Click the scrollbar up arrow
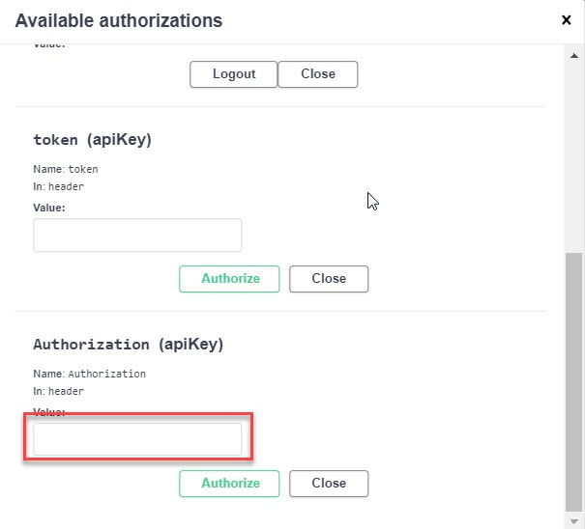The width and height of the screenshot is (585, 529). click(574, 56)
